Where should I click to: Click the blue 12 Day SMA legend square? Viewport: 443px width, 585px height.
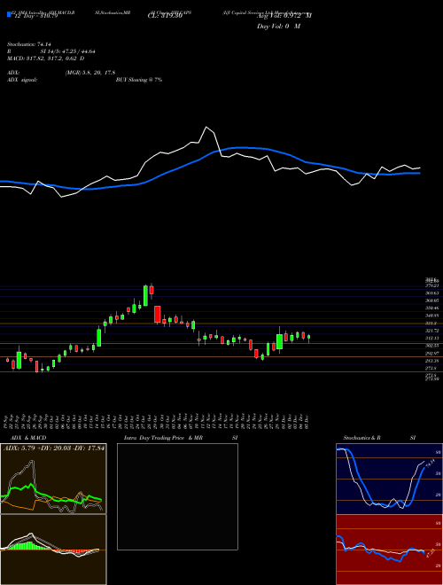point(9,14)
